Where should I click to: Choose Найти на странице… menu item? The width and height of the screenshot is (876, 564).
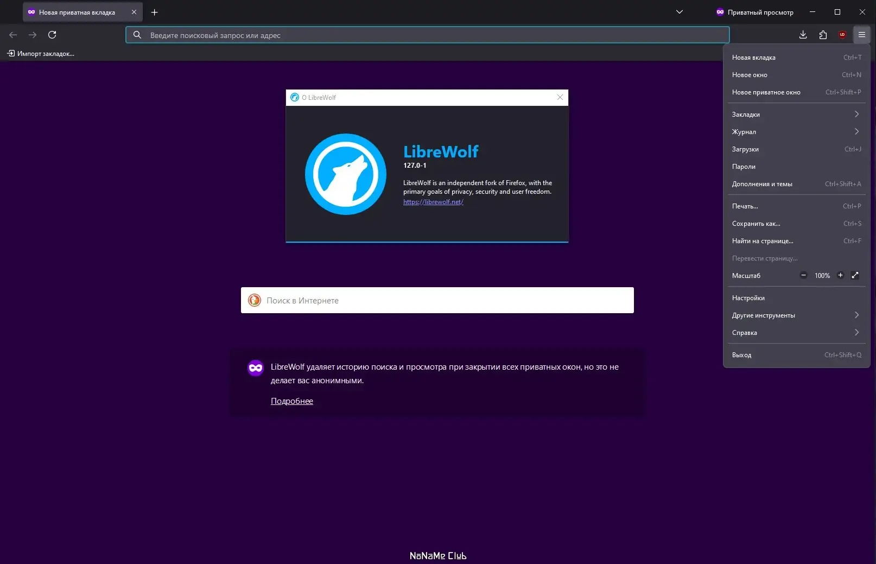(797, 241)
